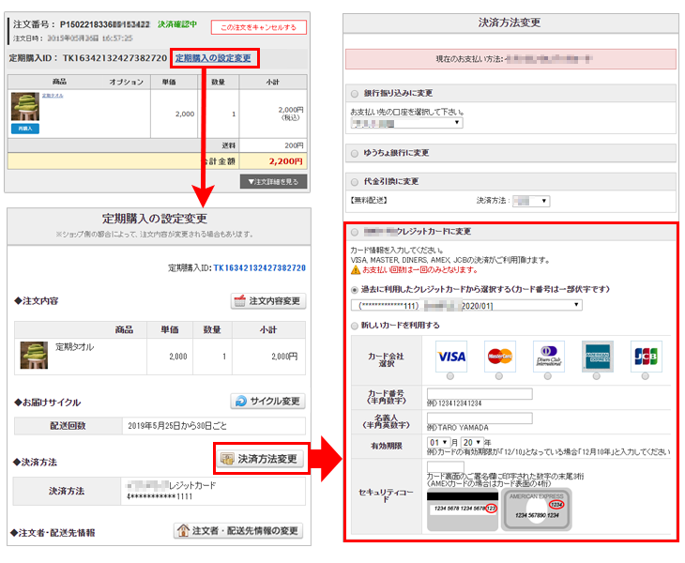
Task: Click the 決済方法変更 button
Action: pos(261,459)
